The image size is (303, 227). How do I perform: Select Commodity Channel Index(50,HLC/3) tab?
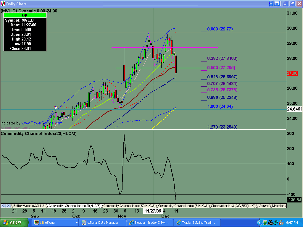tap(129, 206)
